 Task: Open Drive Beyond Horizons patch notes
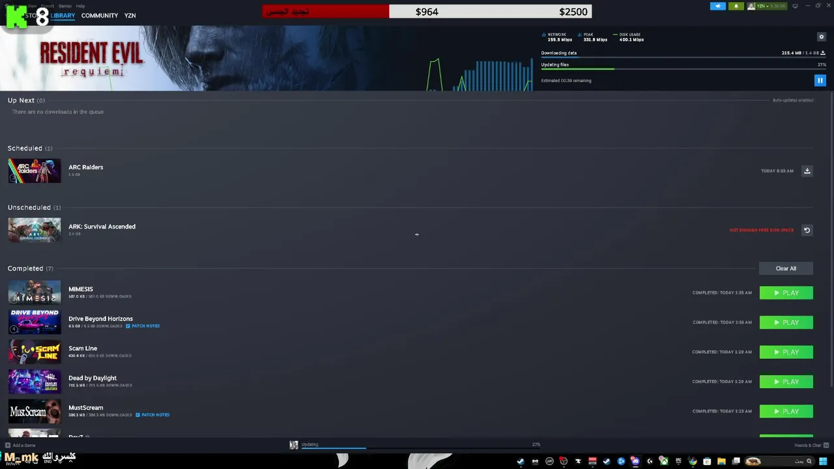click(x=143, y=326)
